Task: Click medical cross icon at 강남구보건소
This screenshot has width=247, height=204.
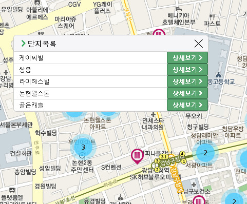Action: pyautogui.click(x=194, y=185)
